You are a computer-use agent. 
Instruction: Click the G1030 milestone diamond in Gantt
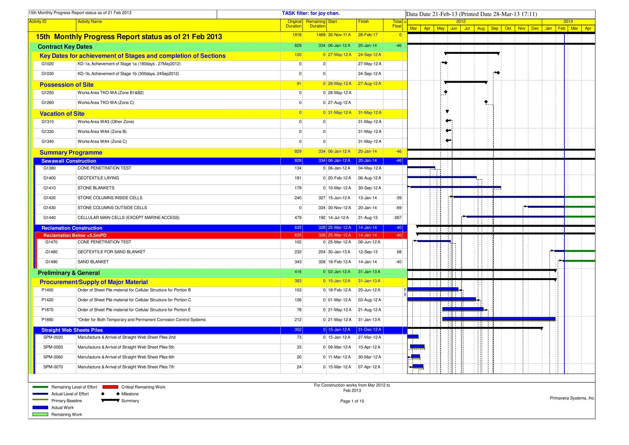tap(498, 73)
